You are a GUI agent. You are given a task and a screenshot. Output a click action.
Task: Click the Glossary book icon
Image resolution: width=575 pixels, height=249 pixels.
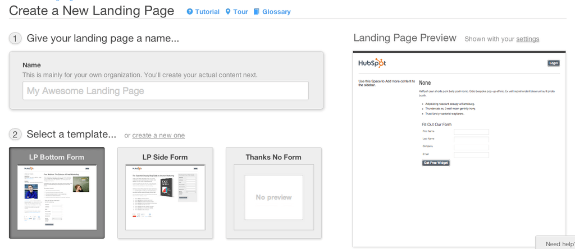coord(257,12)
